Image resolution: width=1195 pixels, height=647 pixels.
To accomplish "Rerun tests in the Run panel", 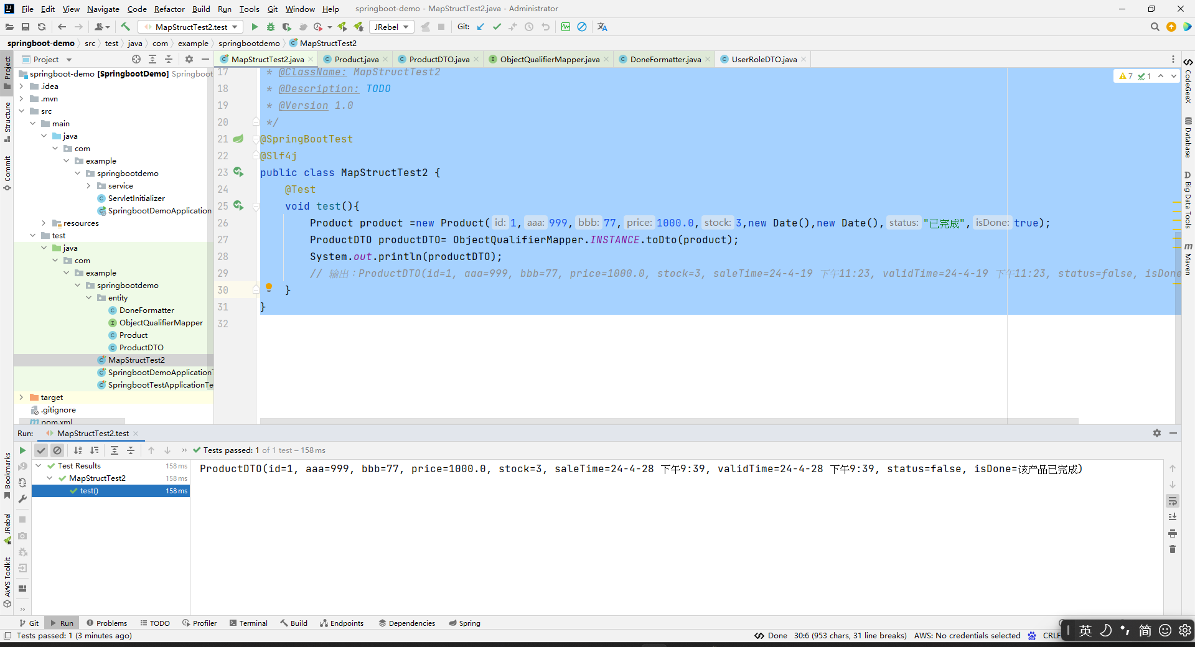I will [22, 450].
